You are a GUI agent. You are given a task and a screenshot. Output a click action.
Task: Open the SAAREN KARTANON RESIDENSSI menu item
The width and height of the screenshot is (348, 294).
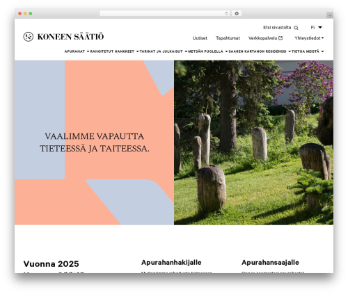point(258,51)
